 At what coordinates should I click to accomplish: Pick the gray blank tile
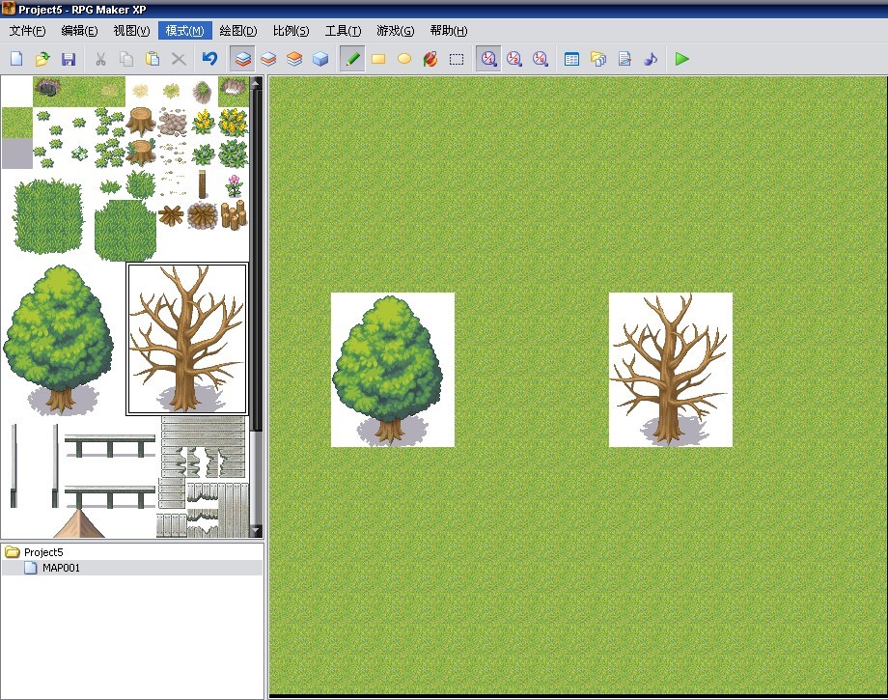point(17,154)
